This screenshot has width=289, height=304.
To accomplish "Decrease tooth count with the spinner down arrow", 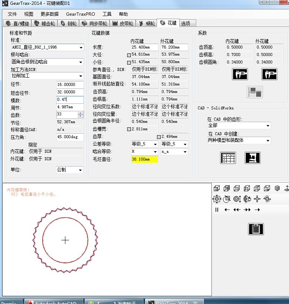I will (x=81, y=116).
